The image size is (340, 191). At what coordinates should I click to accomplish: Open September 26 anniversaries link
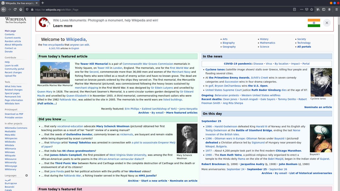coord(278,169)
